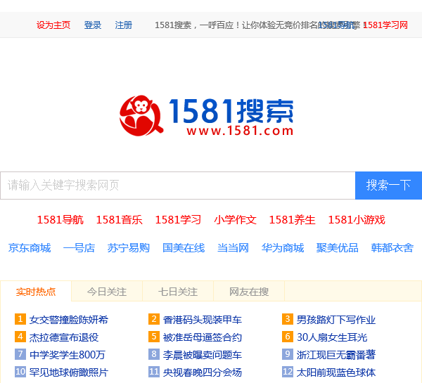Open 小学作文 link

coord(235,220)
